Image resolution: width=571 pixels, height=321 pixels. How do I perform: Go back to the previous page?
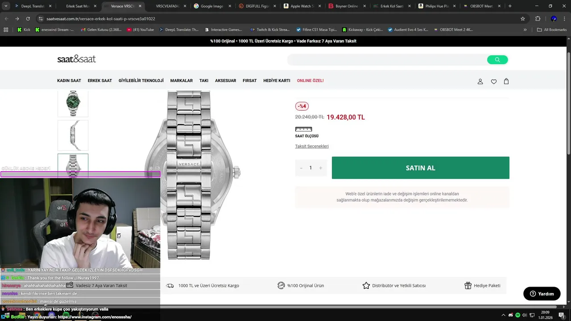(6, 19)
